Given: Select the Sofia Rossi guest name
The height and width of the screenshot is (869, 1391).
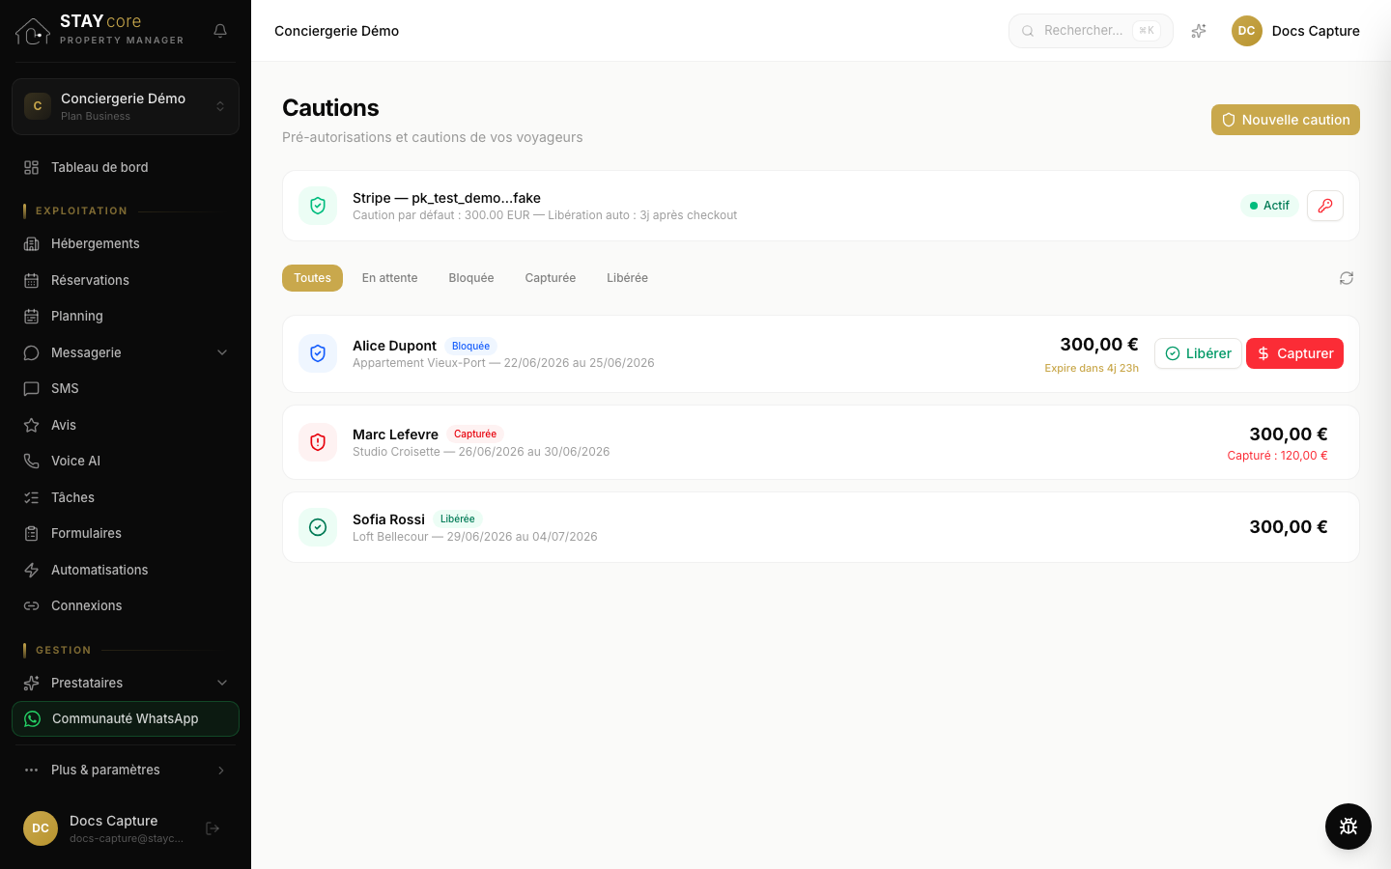Looking at the screenshot, I should (388, 519).
